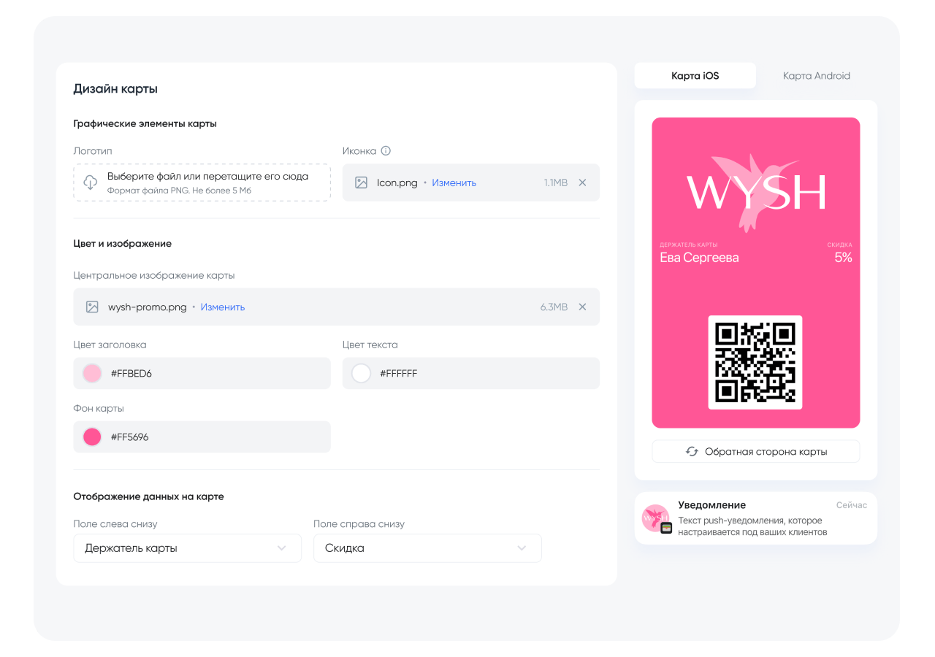Viewport: 935px width, 657px height.
Task: Click the push notification body text
Action: click(x=752, y=526)
